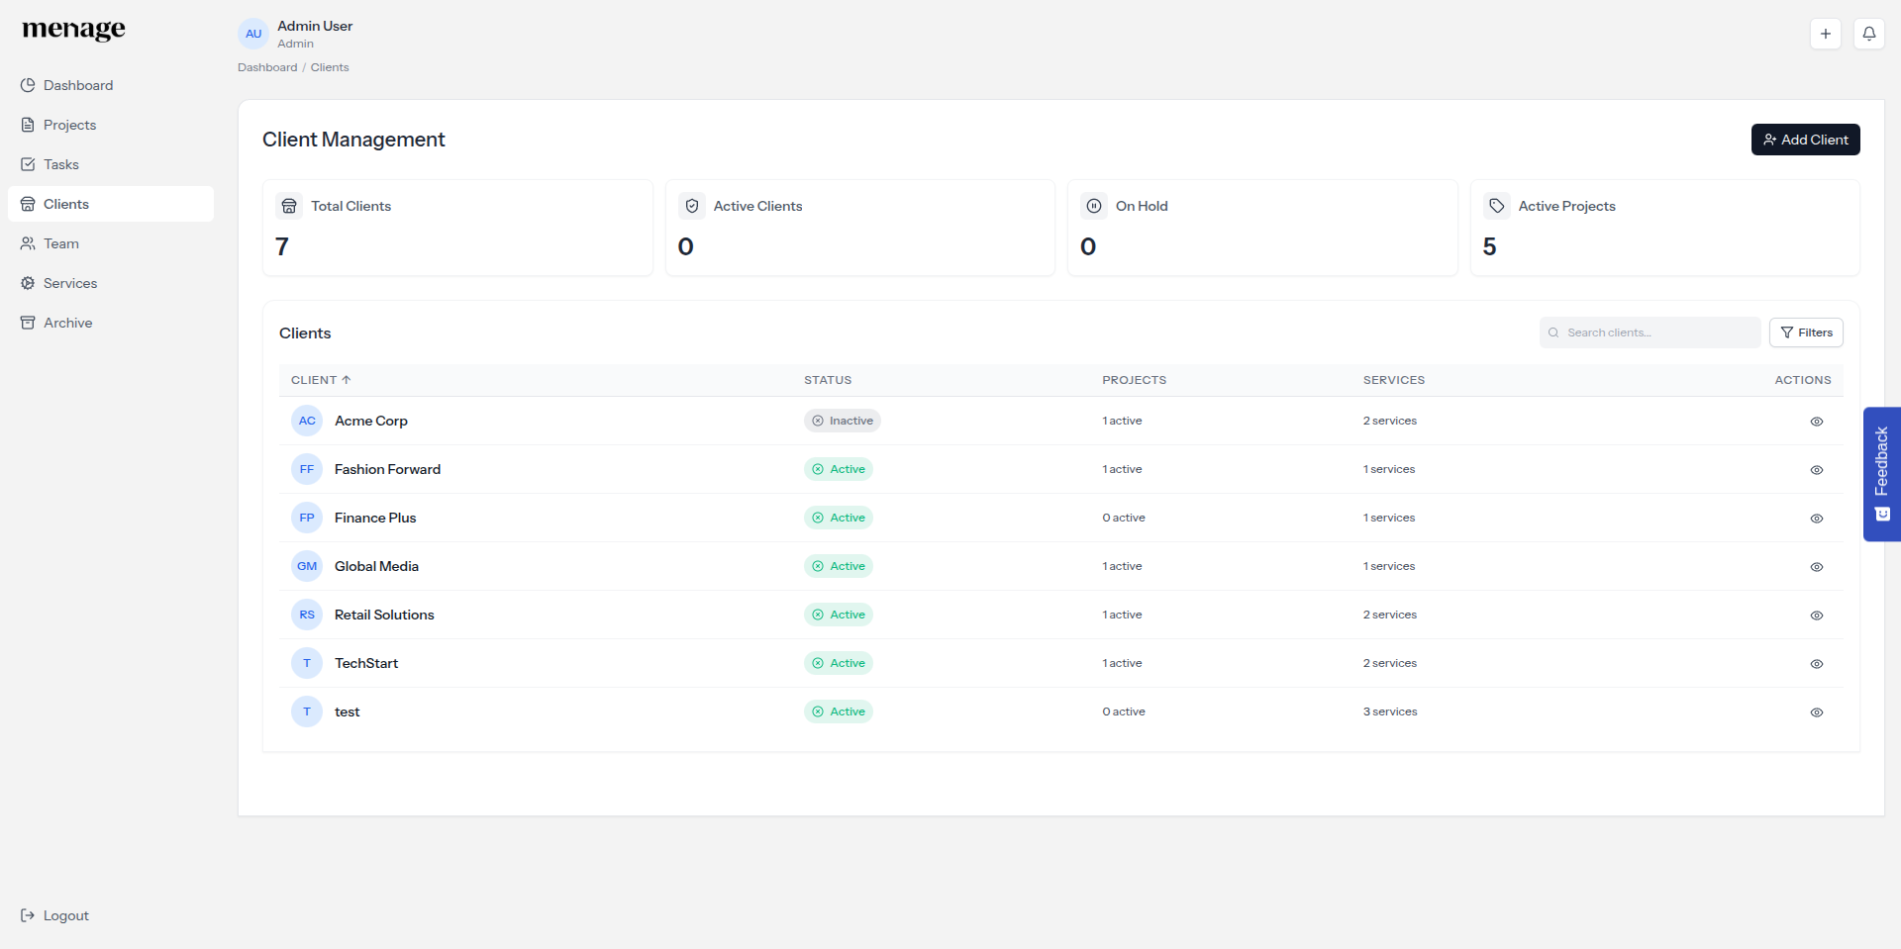
Task: Click the plus icon in the top bar
Action: point(1826,33)
